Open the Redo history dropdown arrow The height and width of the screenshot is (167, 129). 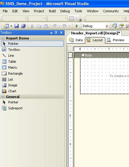[70, 26]
